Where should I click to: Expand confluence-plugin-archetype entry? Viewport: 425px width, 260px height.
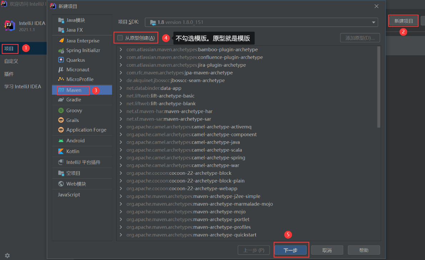(x=121, y=57)
